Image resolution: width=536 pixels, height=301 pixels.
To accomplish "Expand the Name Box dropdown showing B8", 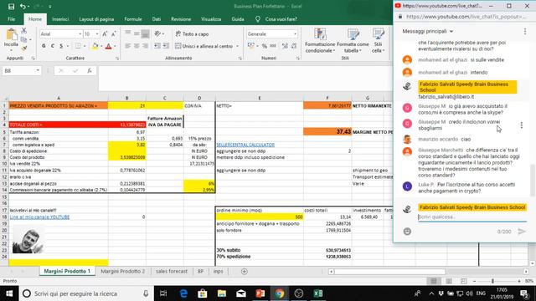I will pyautogui.click(x=37, y=70).
